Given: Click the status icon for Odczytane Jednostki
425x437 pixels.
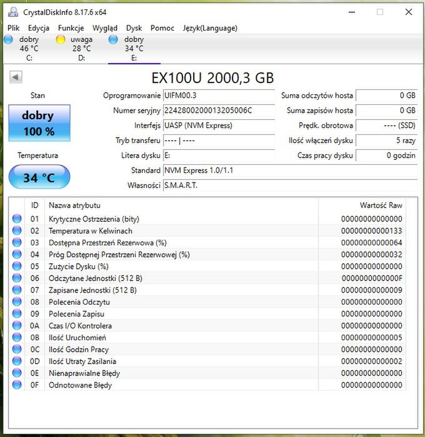Looking at the screenshot, I should coord(17,278).
